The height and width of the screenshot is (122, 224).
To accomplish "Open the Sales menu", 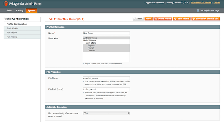I will click(x=9, y=10).
